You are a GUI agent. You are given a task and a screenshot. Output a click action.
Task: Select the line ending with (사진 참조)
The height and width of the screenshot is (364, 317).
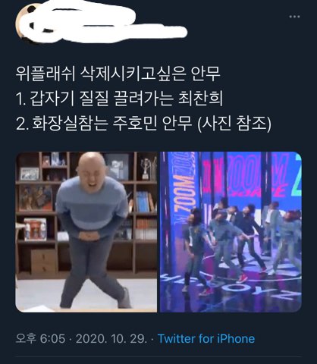click(x=143, y=123)
